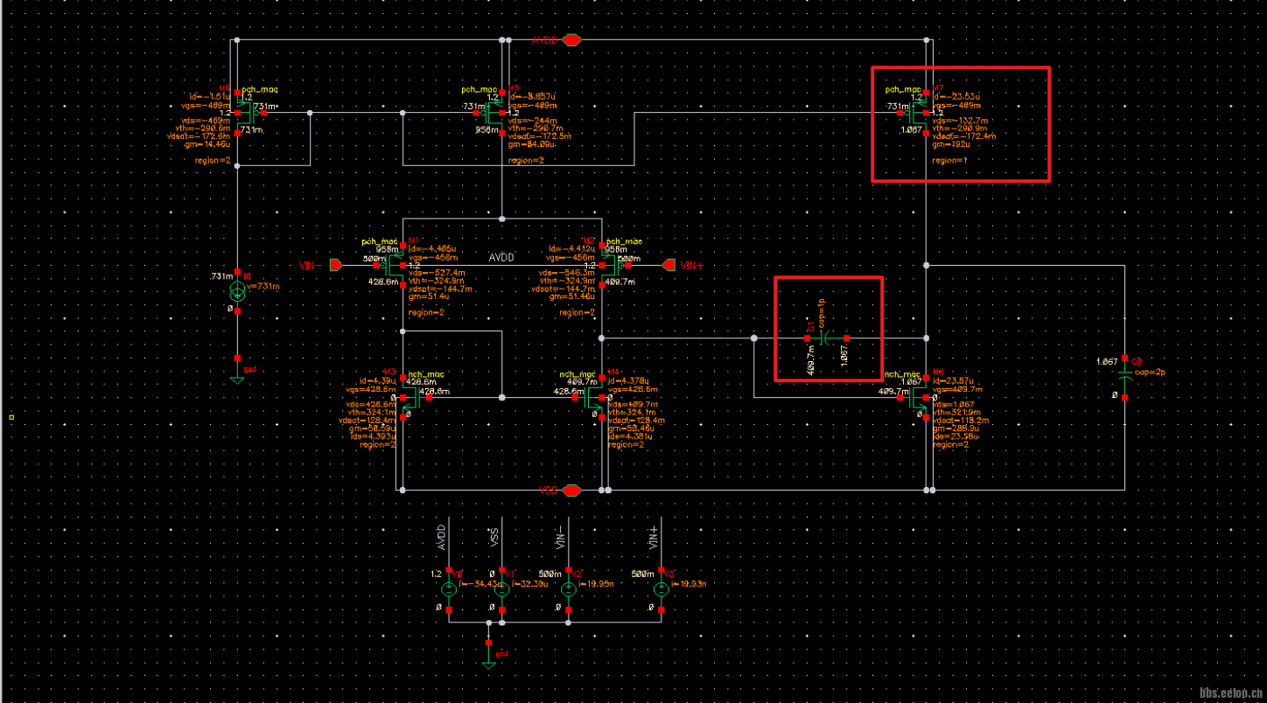This screenshot has width=1267, height=703.
Task: Click the i=-34.43u current label at V0
Action: pyautogui.click(x=479, y=583)
